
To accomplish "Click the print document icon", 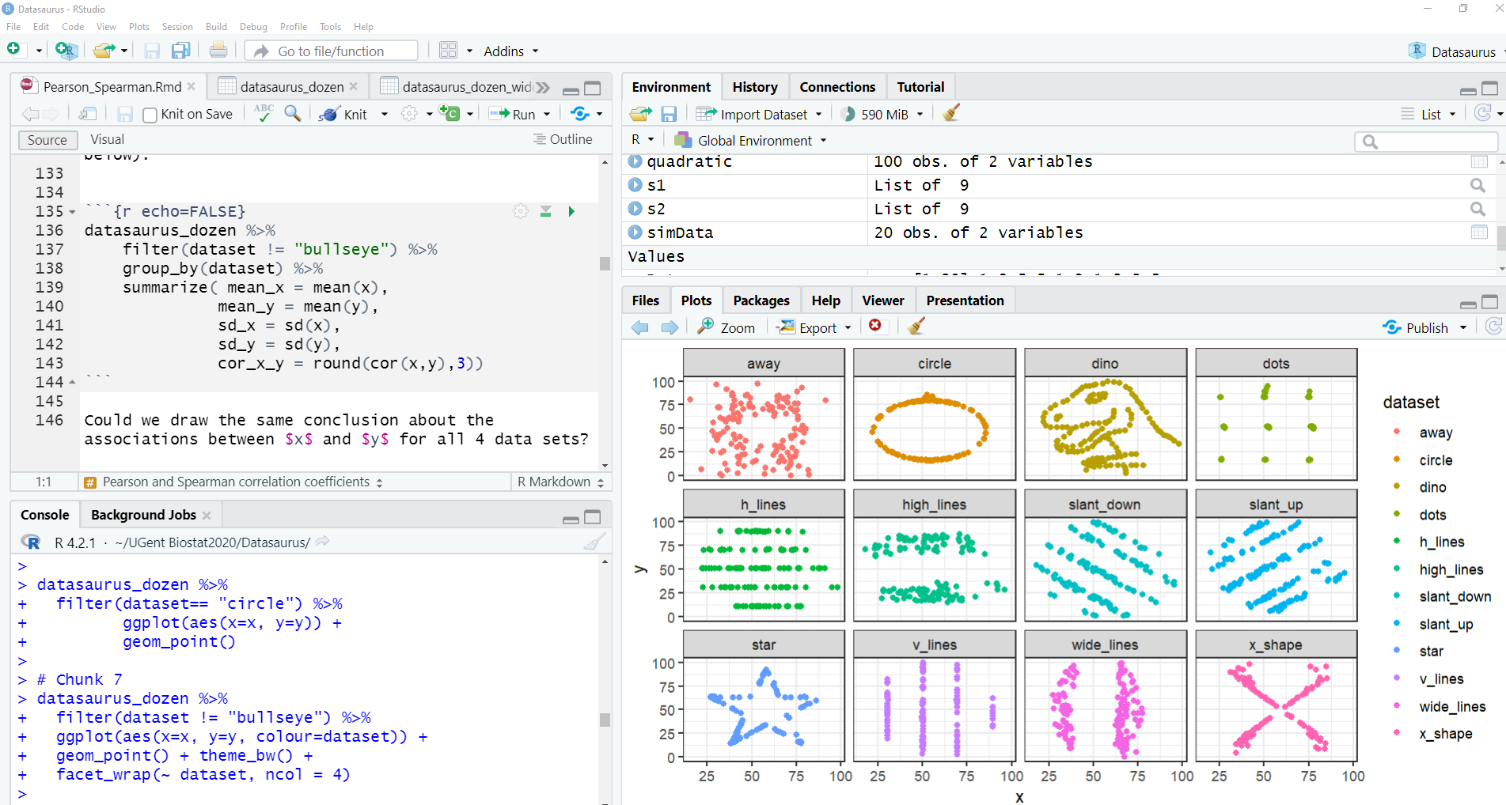I will (x=218, y=51).
